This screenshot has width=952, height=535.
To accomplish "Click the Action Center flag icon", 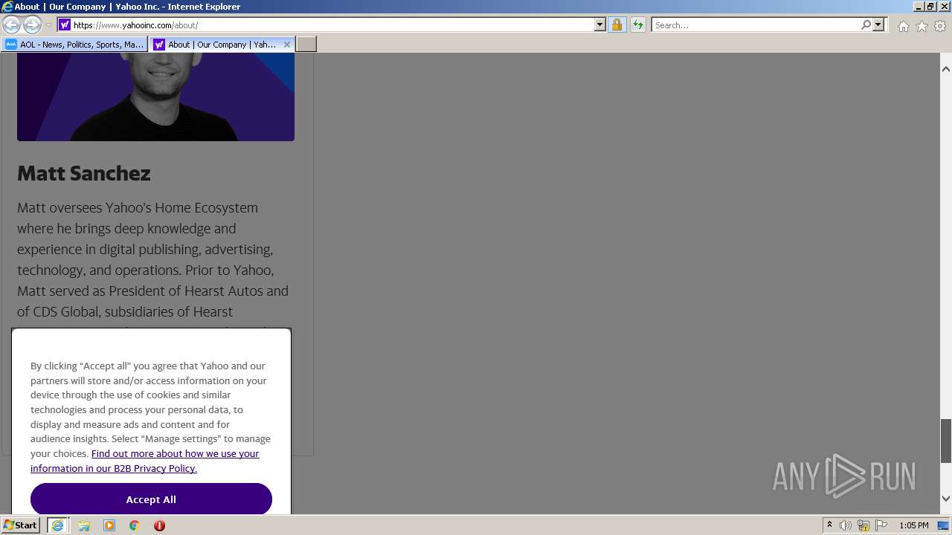I will (x=881, y=525).
